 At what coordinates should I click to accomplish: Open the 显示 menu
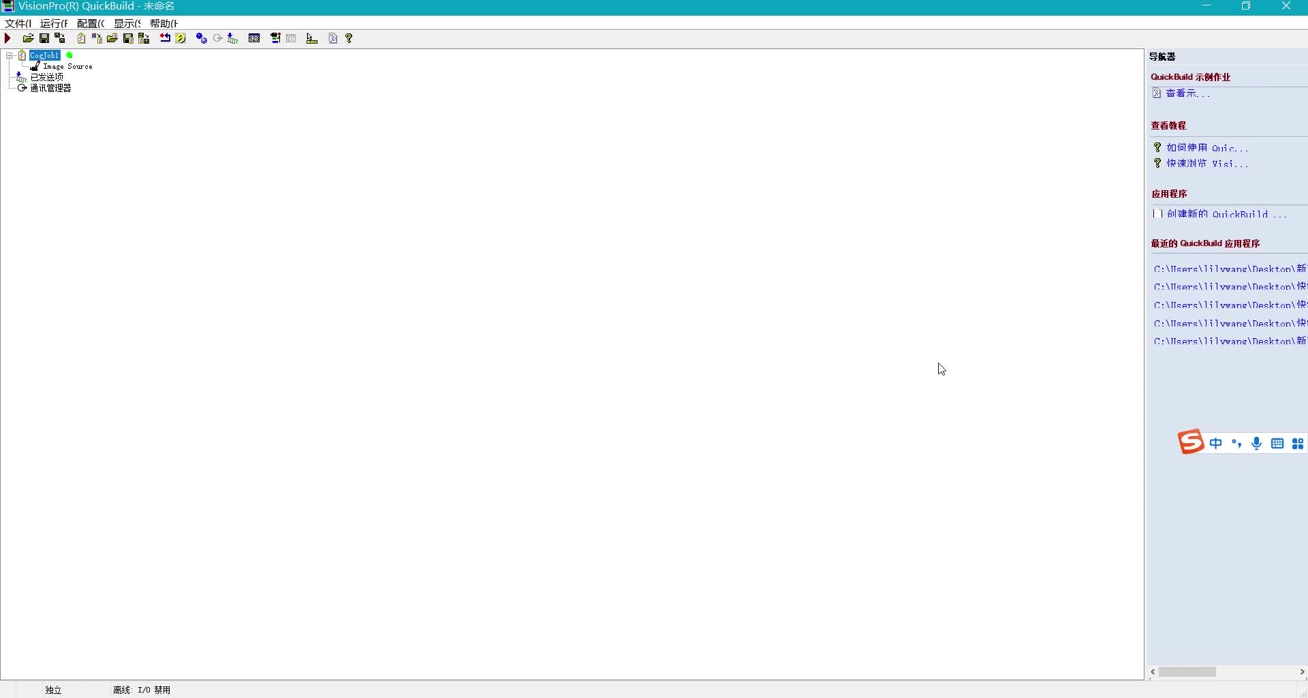coord(127,23)
